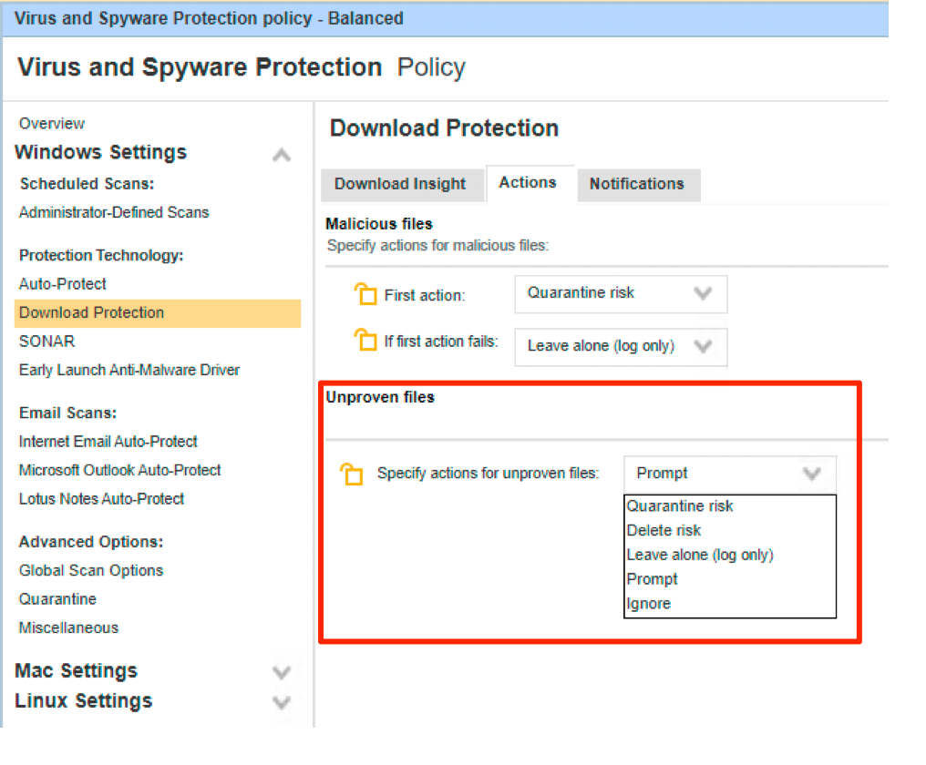
Task: Select Ignore from the dropdown list
Action: pyautogui.click(x=649, y=604)
